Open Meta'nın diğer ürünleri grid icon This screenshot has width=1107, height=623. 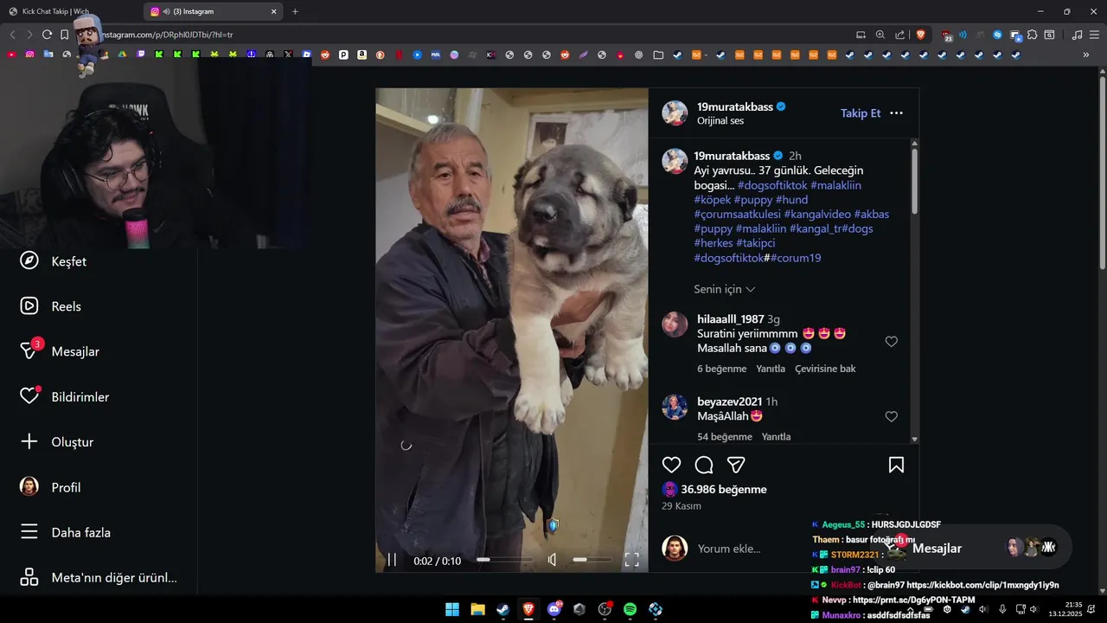(x=29, y=577)
